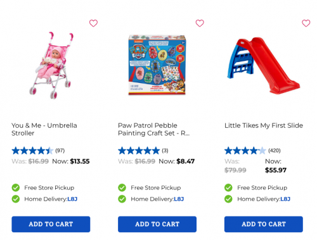Add Little Tikes slide to wishlist heart
Screen dimensions: 317x240
click(x=306, y=23)
